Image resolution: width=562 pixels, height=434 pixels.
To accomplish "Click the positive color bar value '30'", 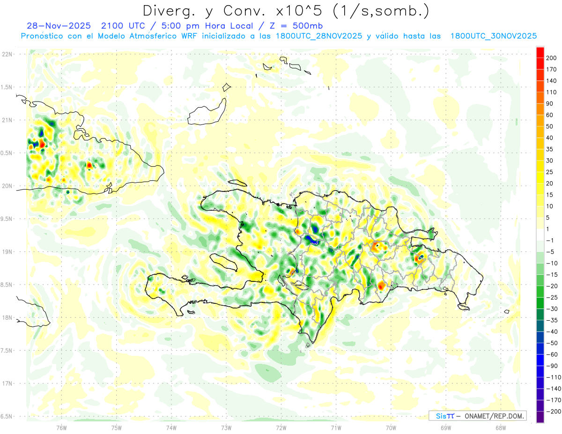I will coord(550,161).
